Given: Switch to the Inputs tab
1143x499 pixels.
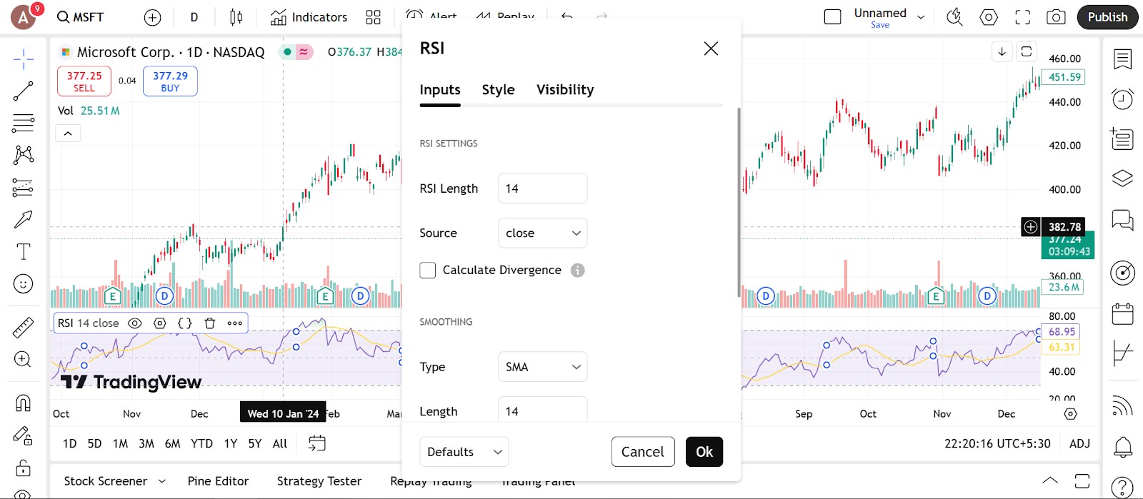Looking at the screenshot, I should 440,90.
